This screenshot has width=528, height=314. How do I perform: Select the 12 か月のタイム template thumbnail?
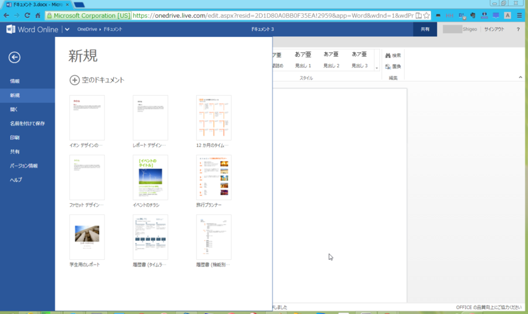click(214, 117)
